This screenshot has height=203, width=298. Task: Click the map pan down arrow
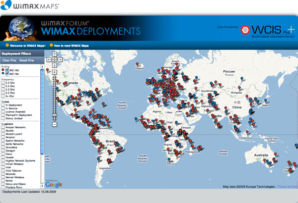point(54,65)
